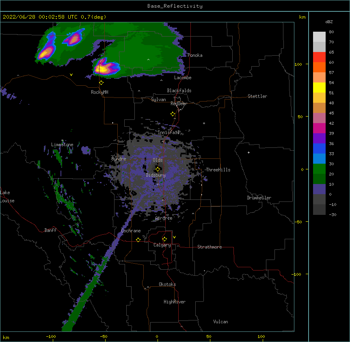The width and height of the screenshot is (350, 342).
Task: Click the ThreeHills label
Action: (218, 170)
